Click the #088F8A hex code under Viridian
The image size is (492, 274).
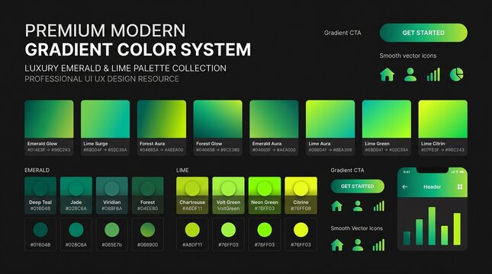[x=111, y=209]
